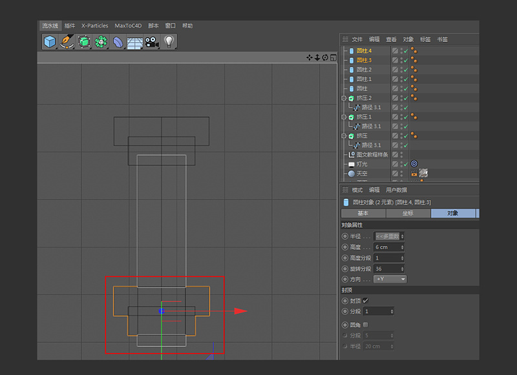Switch to the 基本 tab
The image size is (517, 375).
click(x=363, y=213)
